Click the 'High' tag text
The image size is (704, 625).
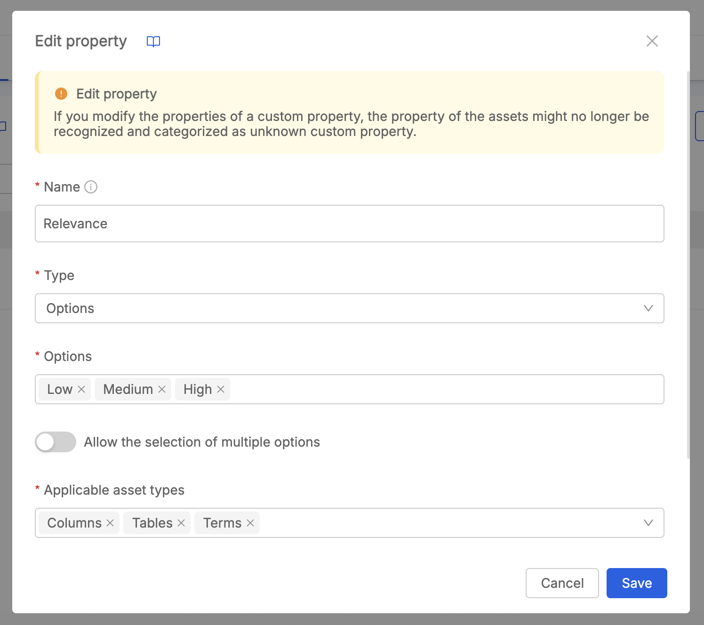198,389
